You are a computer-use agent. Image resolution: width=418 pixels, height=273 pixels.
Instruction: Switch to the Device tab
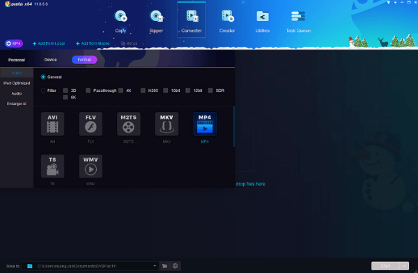51,59
